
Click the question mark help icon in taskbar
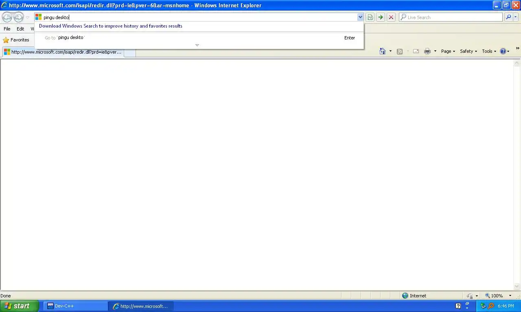pyautogui.click(x=458, y=306)
